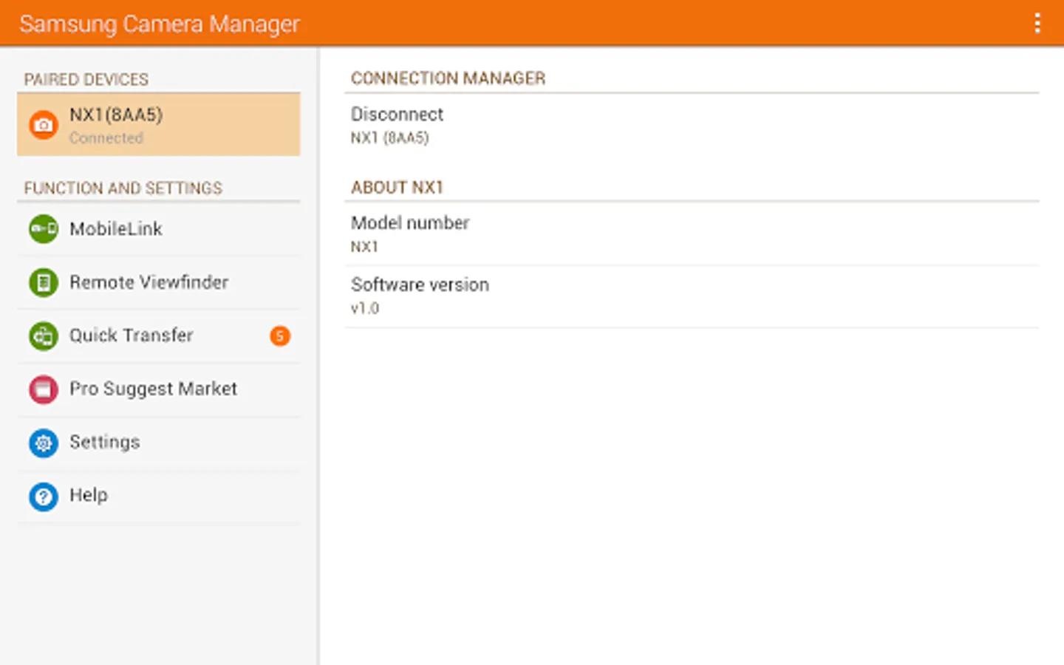Screen dimensions: 1064x665
Task: Click the ABOUT NX1 heading
Action: point(397,188)
